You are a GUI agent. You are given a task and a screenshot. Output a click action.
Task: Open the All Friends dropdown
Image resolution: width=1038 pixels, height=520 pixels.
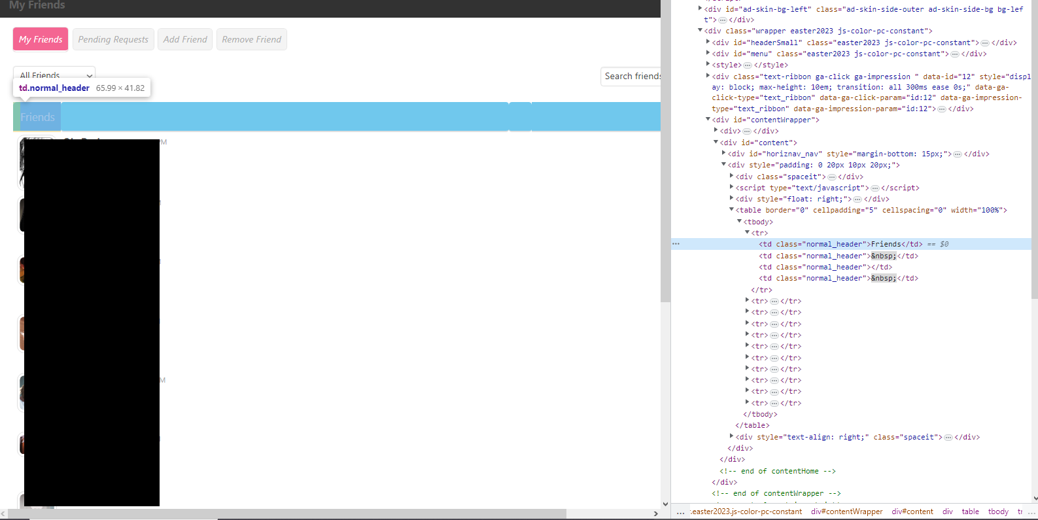click(54, 75)
